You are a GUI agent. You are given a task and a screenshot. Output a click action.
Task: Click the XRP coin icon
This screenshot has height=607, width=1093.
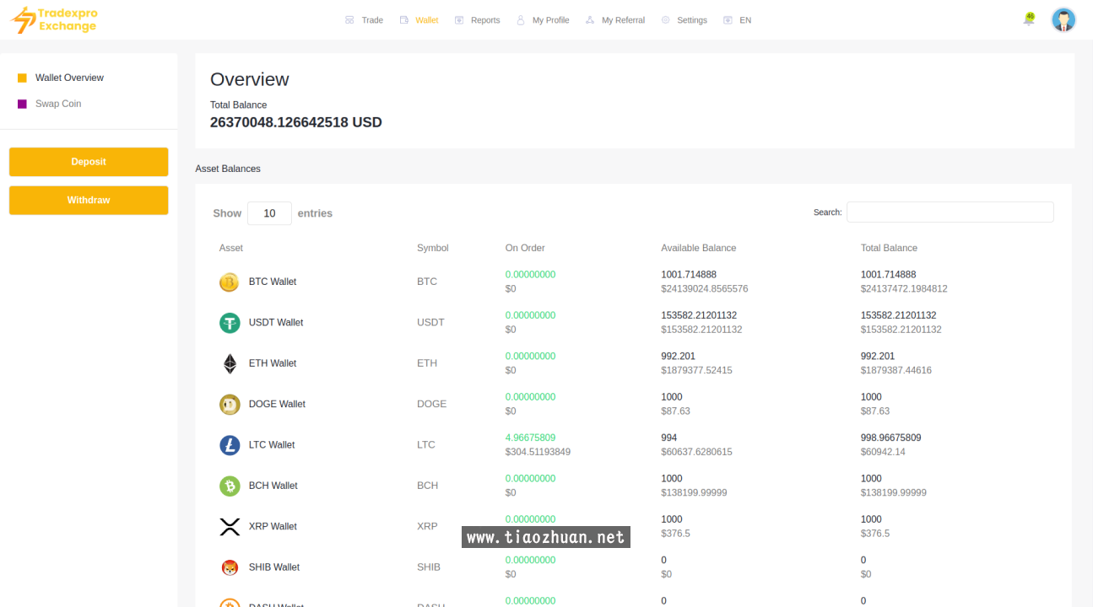point(230,527)
